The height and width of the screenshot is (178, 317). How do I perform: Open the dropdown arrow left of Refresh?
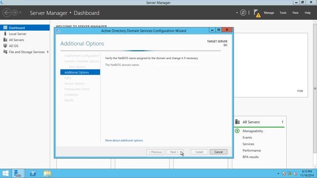[237, 13]
